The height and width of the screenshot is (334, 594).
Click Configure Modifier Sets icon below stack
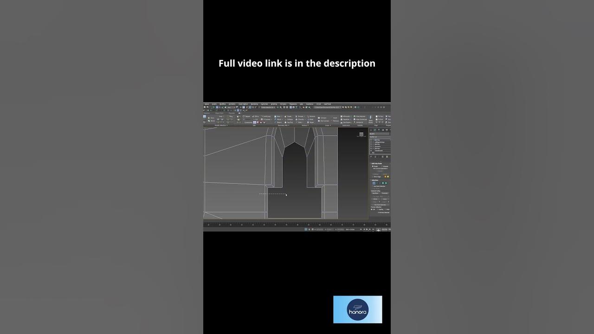(387, 157)
